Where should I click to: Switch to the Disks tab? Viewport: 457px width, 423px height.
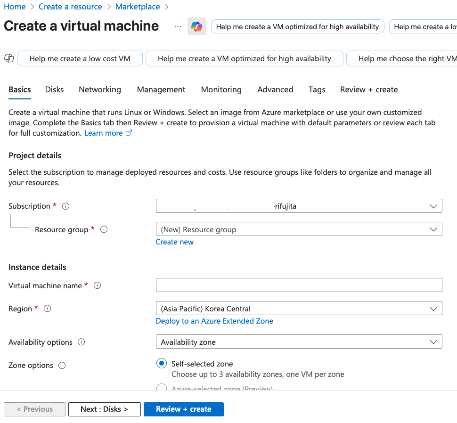click(x=55, y=89)
